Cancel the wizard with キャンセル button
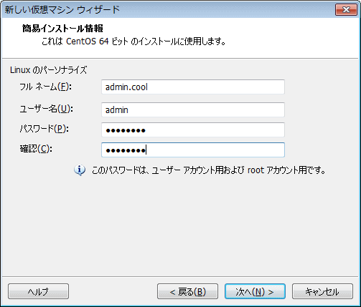 click(x=322, y=291)
